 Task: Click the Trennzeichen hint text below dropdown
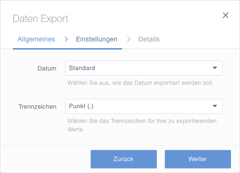[142, 125]
